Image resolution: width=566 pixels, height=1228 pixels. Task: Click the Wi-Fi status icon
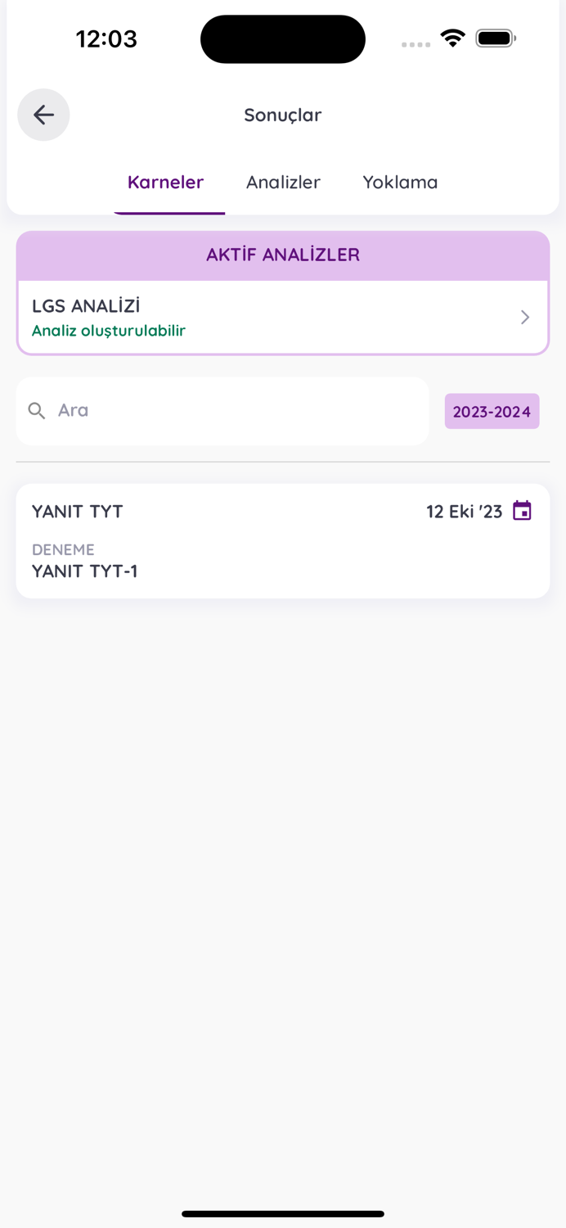click(452, 38)
